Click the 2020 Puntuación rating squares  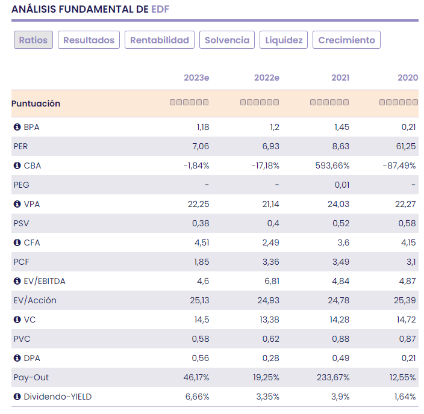pyautogui.click(x=399, y=103)
